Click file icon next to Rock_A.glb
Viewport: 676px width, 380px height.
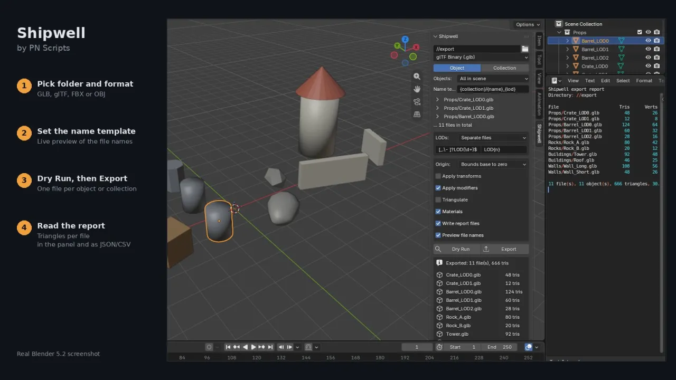(439, 317)
